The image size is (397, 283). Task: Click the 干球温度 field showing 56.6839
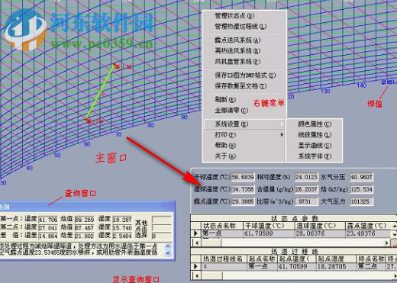point(243,177)
